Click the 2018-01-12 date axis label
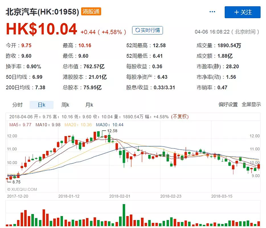 coord(69,196)
